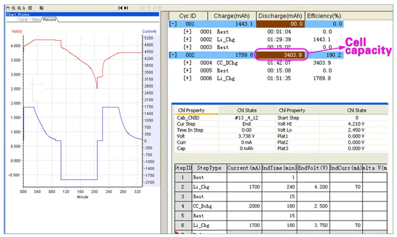
Task: Select the hand pan tool
Action: pyautogui.click(x=8, y=8)
